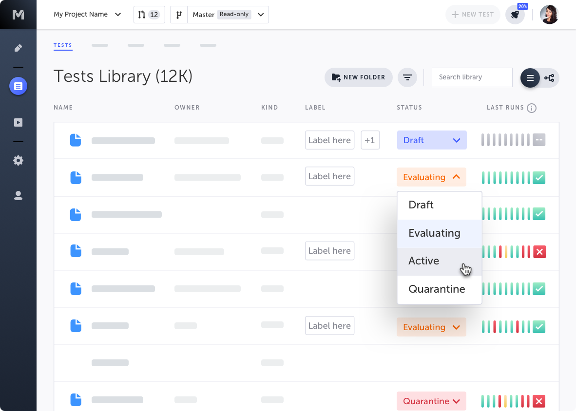This screenshot has width=576, height=411.
Task: Switch to tree view using the graph icon
Action: point(549,77)
